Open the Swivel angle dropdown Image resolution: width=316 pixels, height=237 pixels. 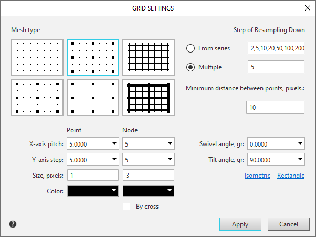[299, 143]
